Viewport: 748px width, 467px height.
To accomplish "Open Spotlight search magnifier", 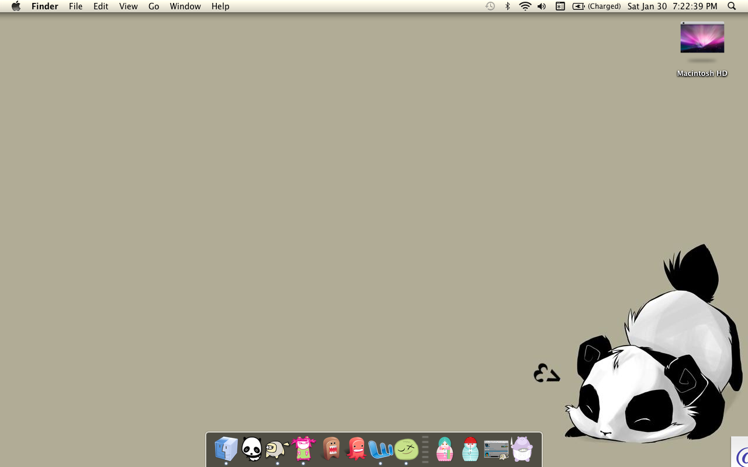I will coord(732,6).
